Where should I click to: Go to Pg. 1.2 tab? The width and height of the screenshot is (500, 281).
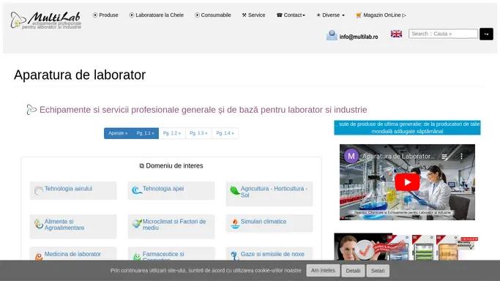tap(172, 133)
